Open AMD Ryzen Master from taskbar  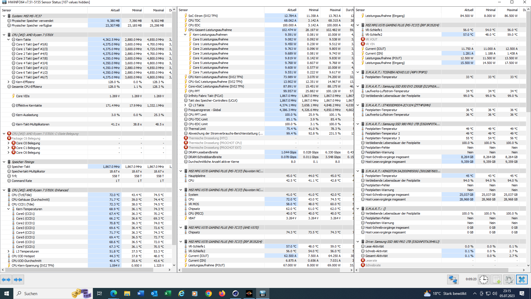pyautogui.click(x=249, y=293)
